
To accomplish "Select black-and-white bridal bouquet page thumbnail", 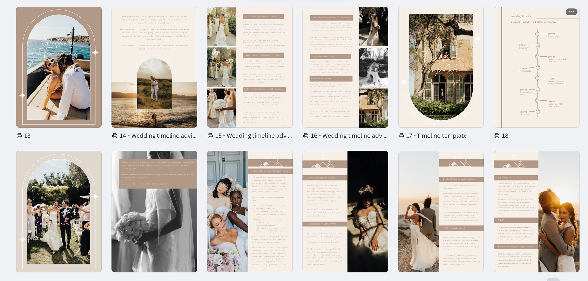I will (154, 211).
